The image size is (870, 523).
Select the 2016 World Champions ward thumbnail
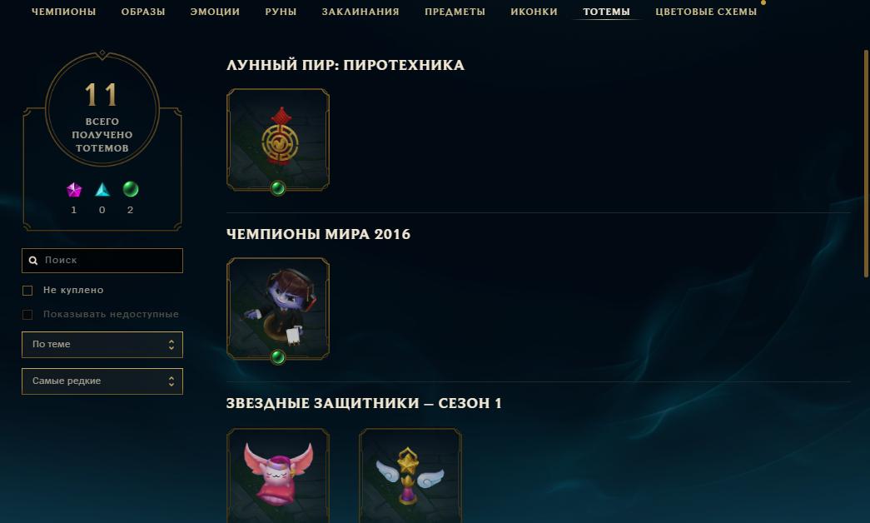coord(278,308)
